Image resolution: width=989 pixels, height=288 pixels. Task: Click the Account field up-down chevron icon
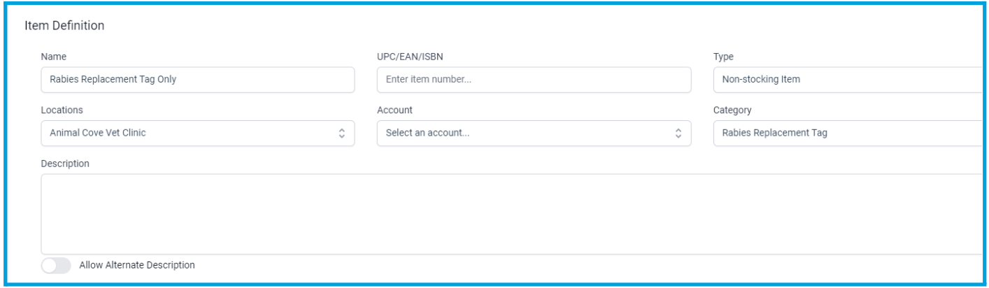[x=678, y=133]
